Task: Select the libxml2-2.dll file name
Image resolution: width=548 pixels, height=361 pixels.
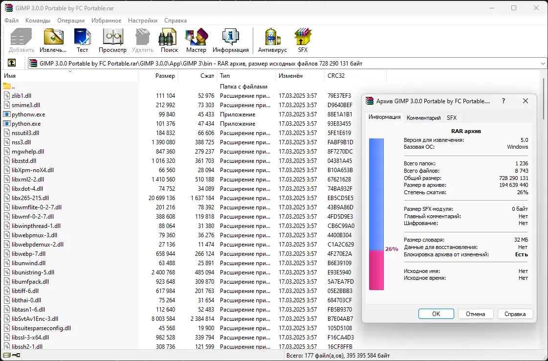Action: [27, 179]
